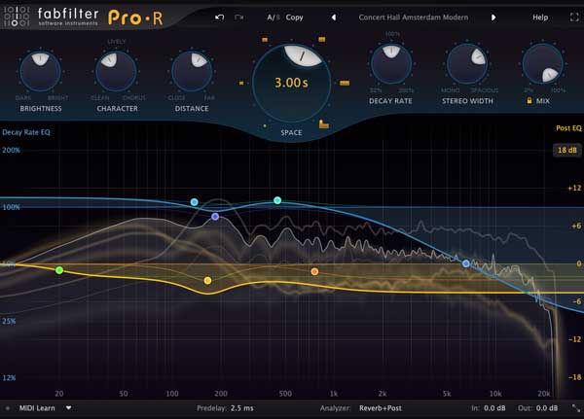Click the +12 dB scale label
The height and width of the screenshot is (419, 584).
point(574,189)
